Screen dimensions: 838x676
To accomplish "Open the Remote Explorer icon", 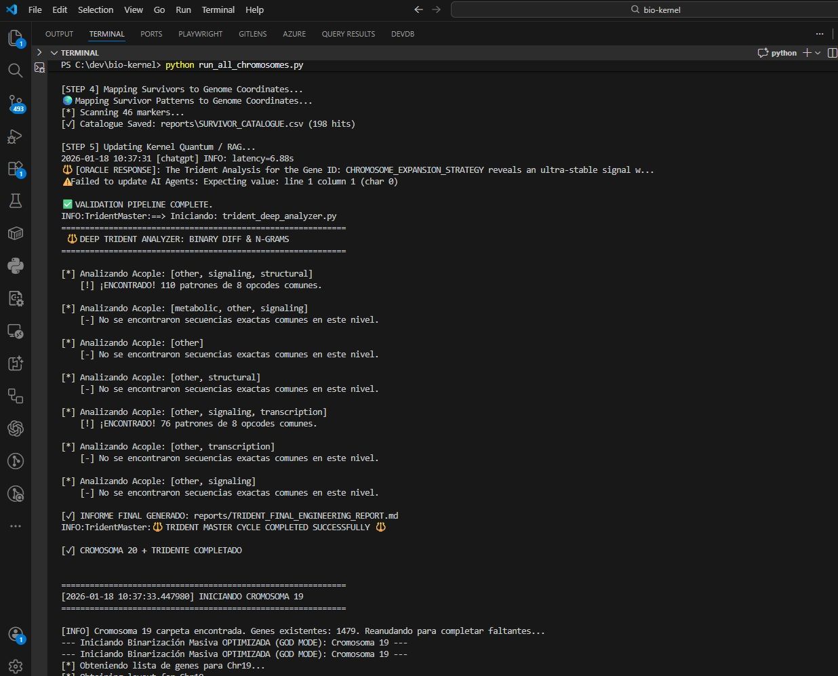I will [15, 331].
